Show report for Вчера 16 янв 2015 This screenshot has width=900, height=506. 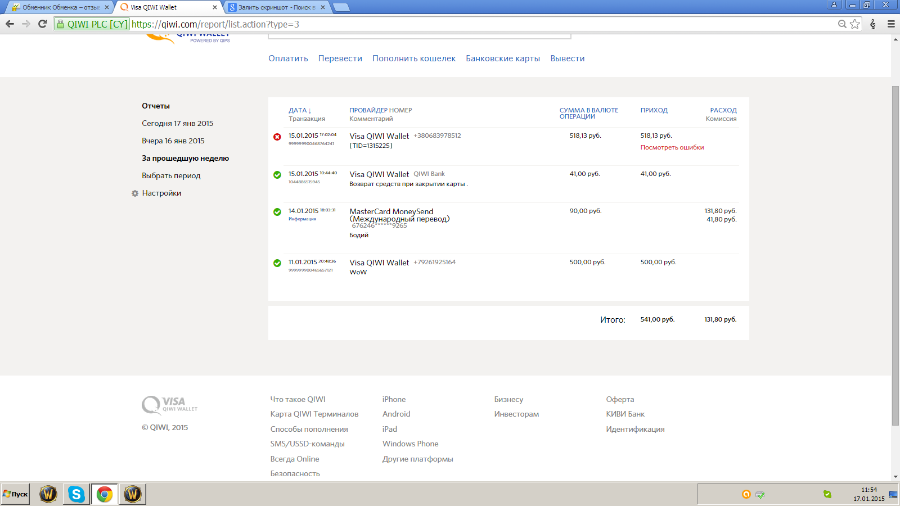[173, 141]
